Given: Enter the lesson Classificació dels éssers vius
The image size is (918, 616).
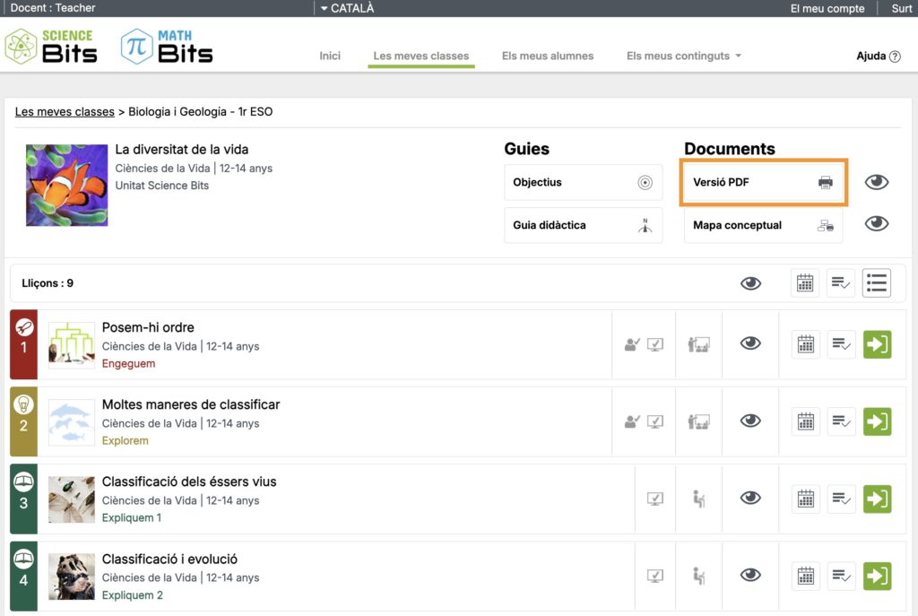Looking at the screenshot, I should pos(877,499).
